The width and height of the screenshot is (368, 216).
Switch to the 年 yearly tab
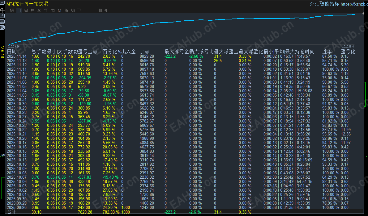(x=46, y=10)
